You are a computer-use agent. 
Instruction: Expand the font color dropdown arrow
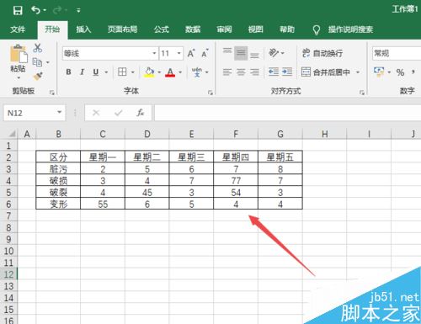point(180,72)
